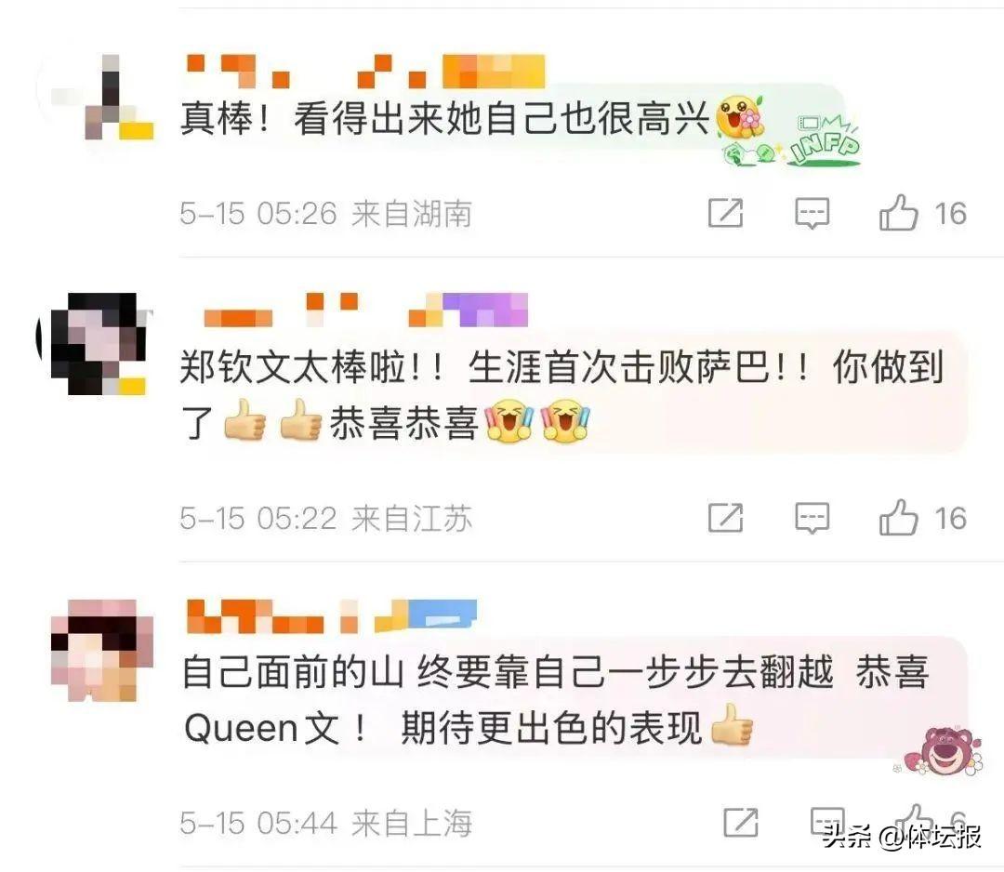Viewport: 1004px width, 872px height.
Task: Click the 头条 @体坛报 watermark
Action: point(902,836)
